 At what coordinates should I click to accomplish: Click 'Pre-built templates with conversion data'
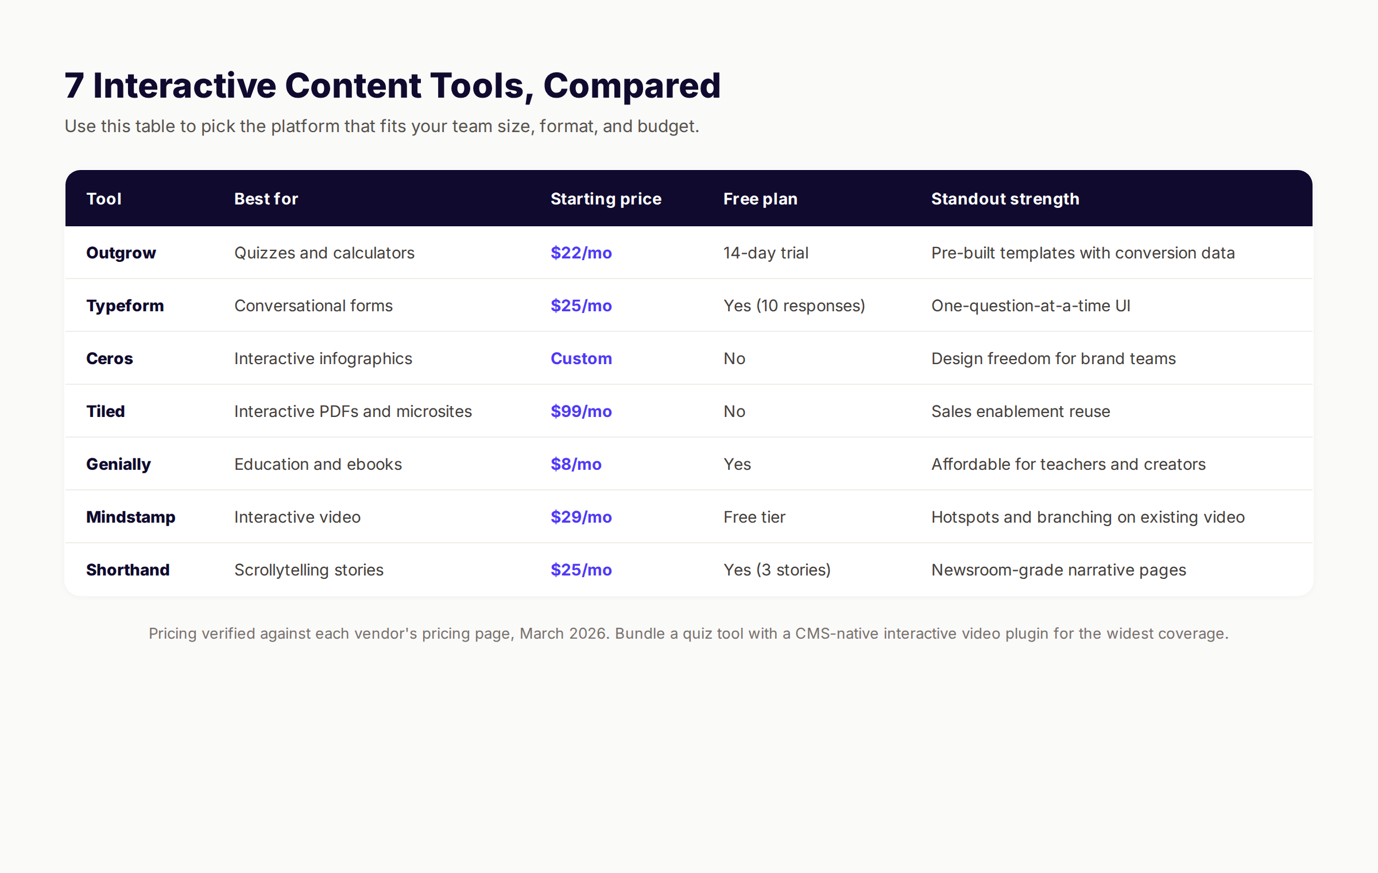point(1083,253)
